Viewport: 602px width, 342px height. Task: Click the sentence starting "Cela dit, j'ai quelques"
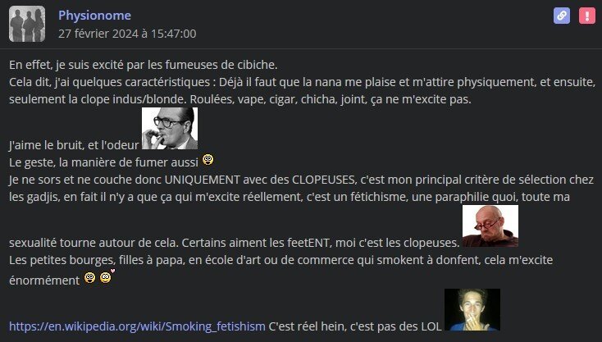[x=302, y=90]
